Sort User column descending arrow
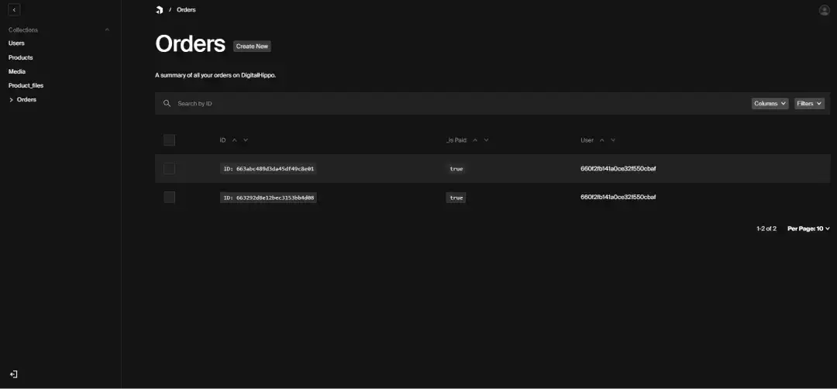Image resolution: width=837 pixels, height=389 pixels. [613, 140]
